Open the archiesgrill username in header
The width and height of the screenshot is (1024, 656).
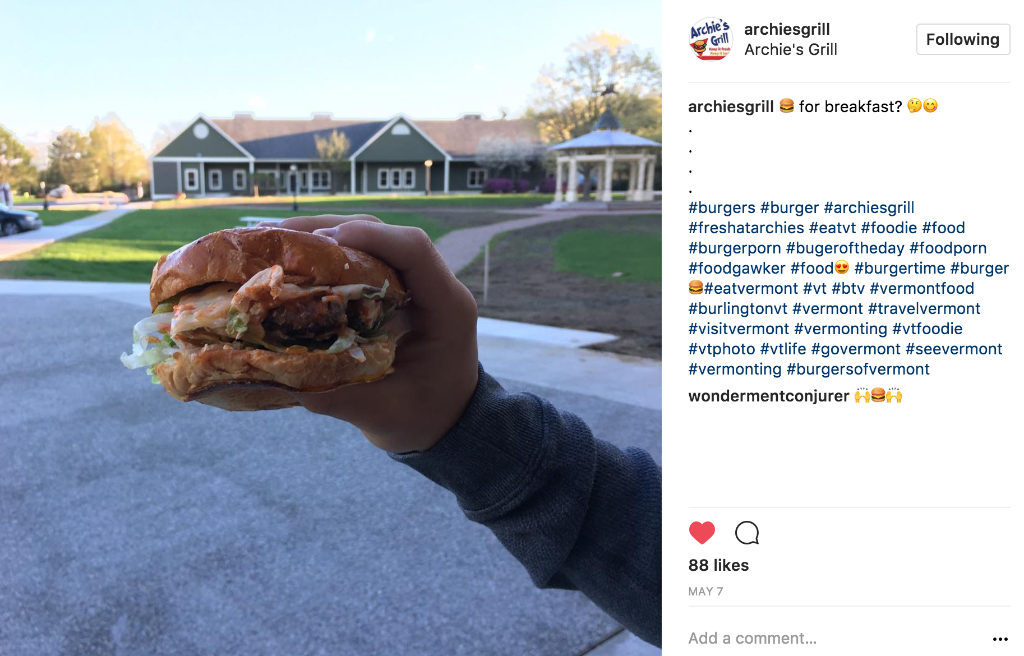tap(787, 29)
